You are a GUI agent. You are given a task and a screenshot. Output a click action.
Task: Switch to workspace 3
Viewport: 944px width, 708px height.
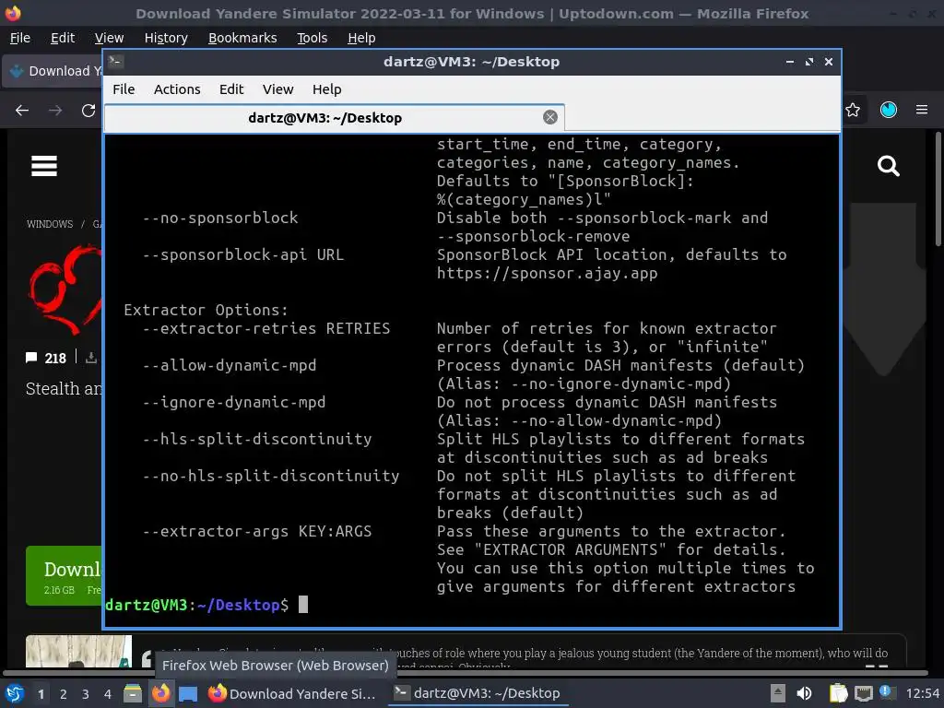[86, 694]
